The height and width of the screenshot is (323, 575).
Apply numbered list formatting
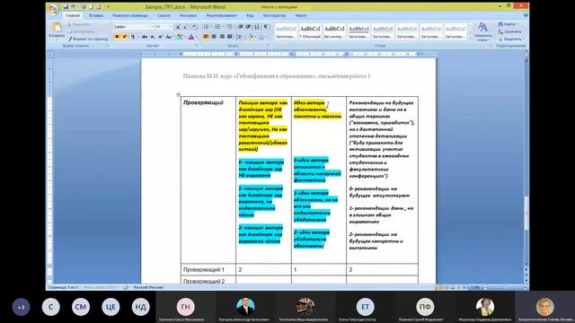(x=217, y=27)
